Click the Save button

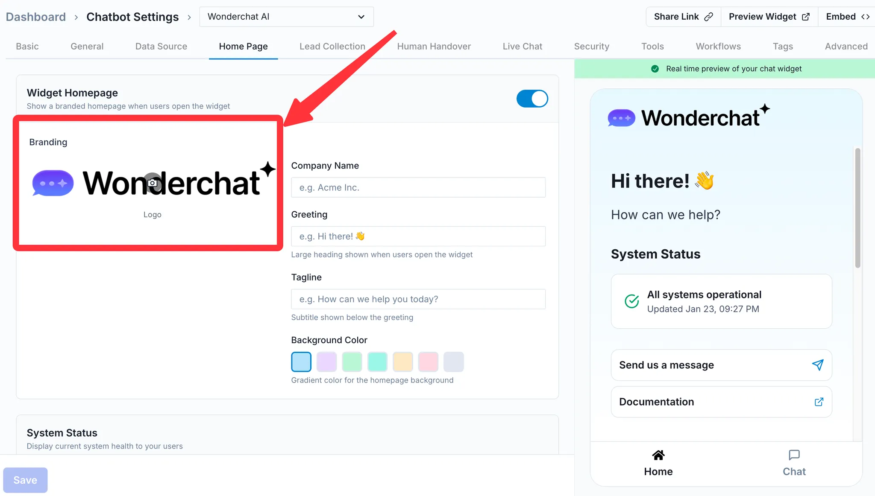pyautogui.click(x=25, y=480)
